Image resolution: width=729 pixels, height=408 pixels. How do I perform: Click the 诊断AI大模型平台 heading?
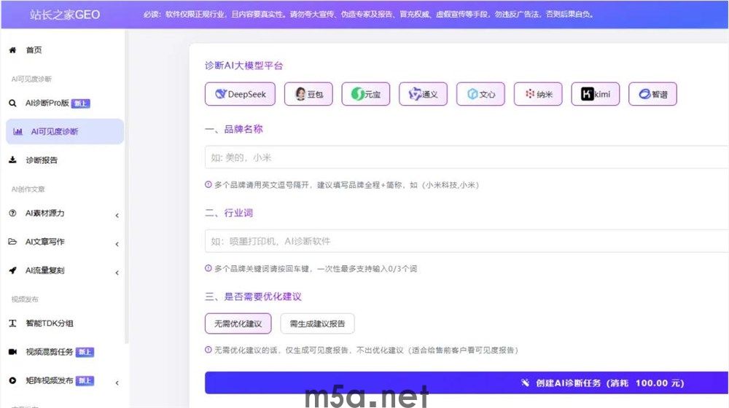click(243, 66)
